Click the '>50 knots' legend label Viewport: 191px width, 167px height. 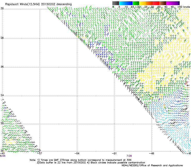[x=184, y=7]
